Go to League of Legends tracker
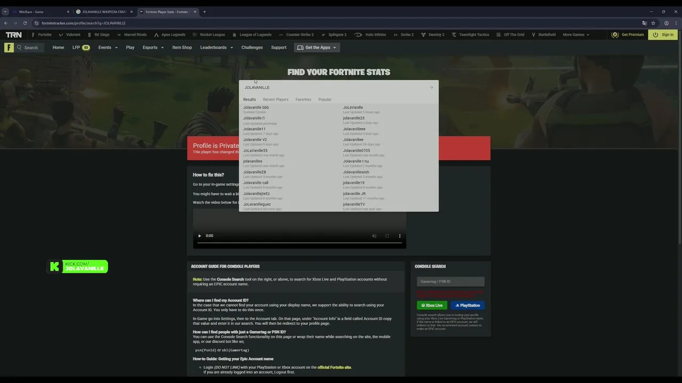This screenshot has width=682, height=383. [x=251, y=35]
